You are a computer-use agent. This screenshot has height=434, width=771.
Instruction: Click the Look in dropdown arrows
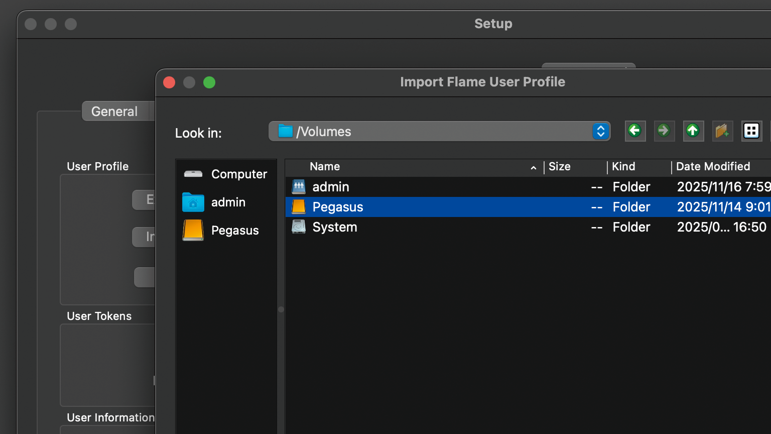point(600,132)
